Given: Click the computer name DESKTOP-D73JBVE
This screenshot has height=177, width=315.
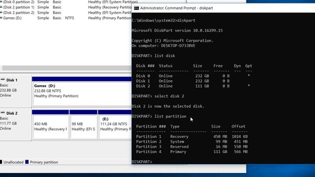Looking at the screenshot, I should click(x=178, y=46).
